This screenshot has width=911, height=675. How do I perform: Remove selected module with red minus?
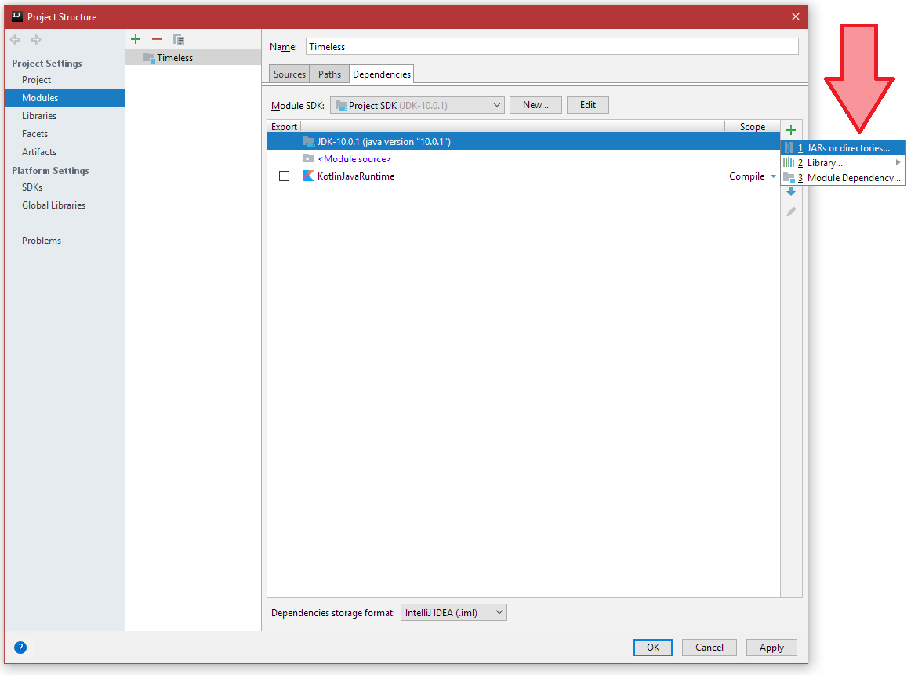tap(157, 39)
